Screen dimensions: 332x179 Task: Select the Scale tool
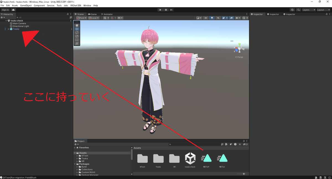click(77, 36)
